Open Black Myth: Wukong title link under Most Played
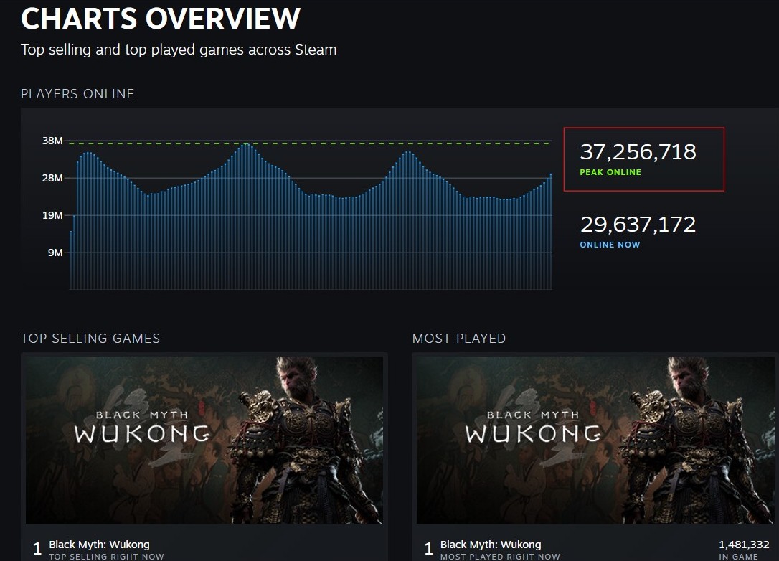779x561 pixels. coord(491,544)
